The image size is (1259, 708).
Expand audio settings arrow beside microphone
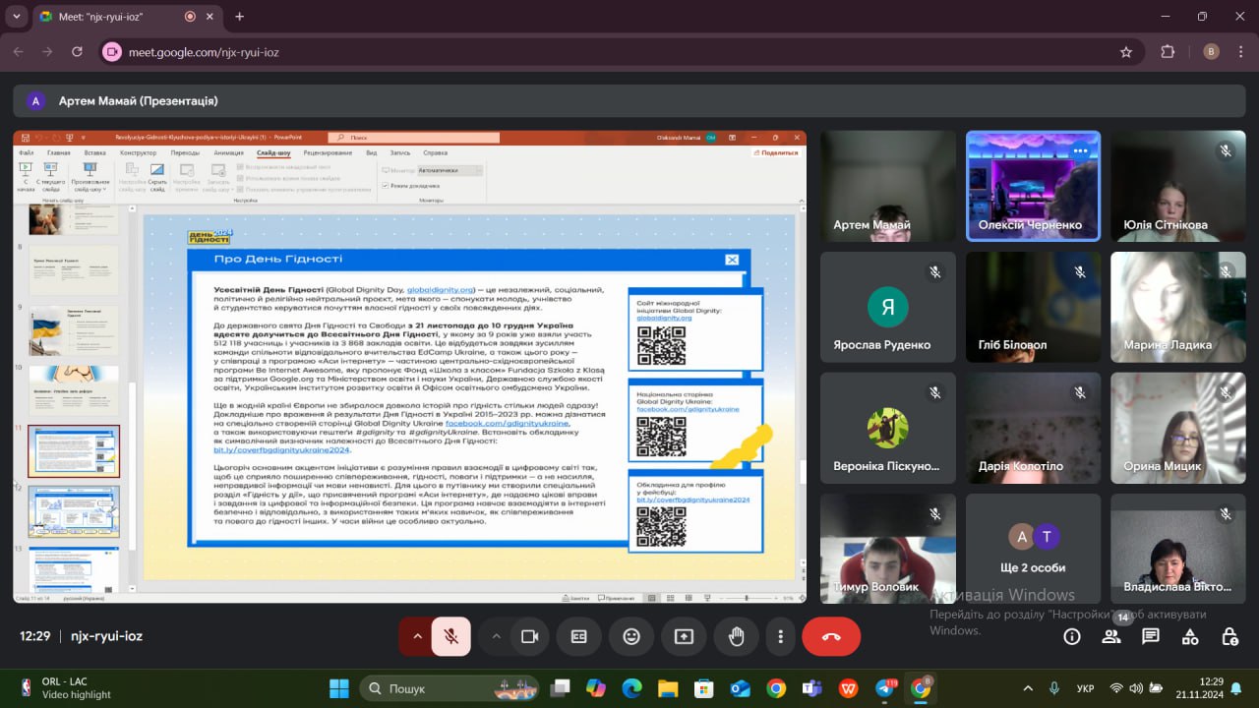[417, 636]
